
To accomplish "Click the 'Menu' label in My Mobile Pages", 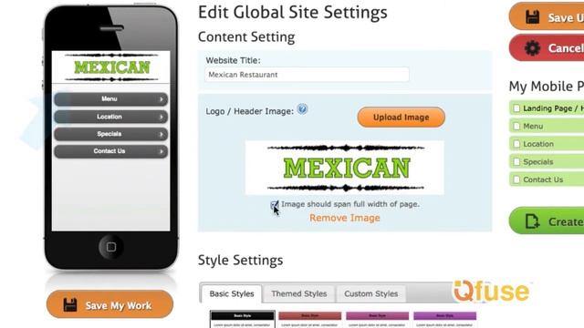I will (x=533, y=127).
